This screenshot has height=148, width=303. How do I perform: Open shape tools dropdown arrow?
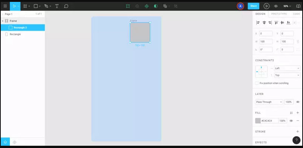(x=40, y=6)
